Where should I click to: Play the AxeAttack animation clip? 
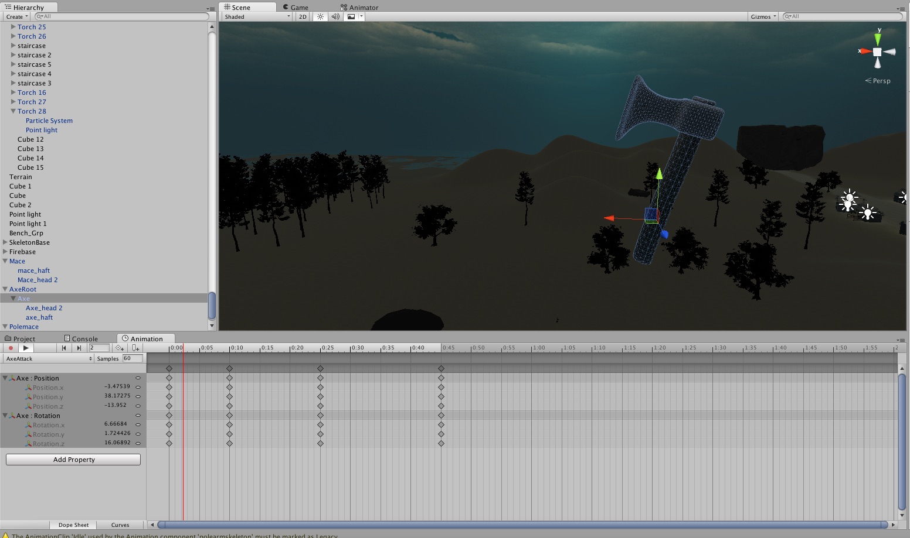click(x=26, y=348)
